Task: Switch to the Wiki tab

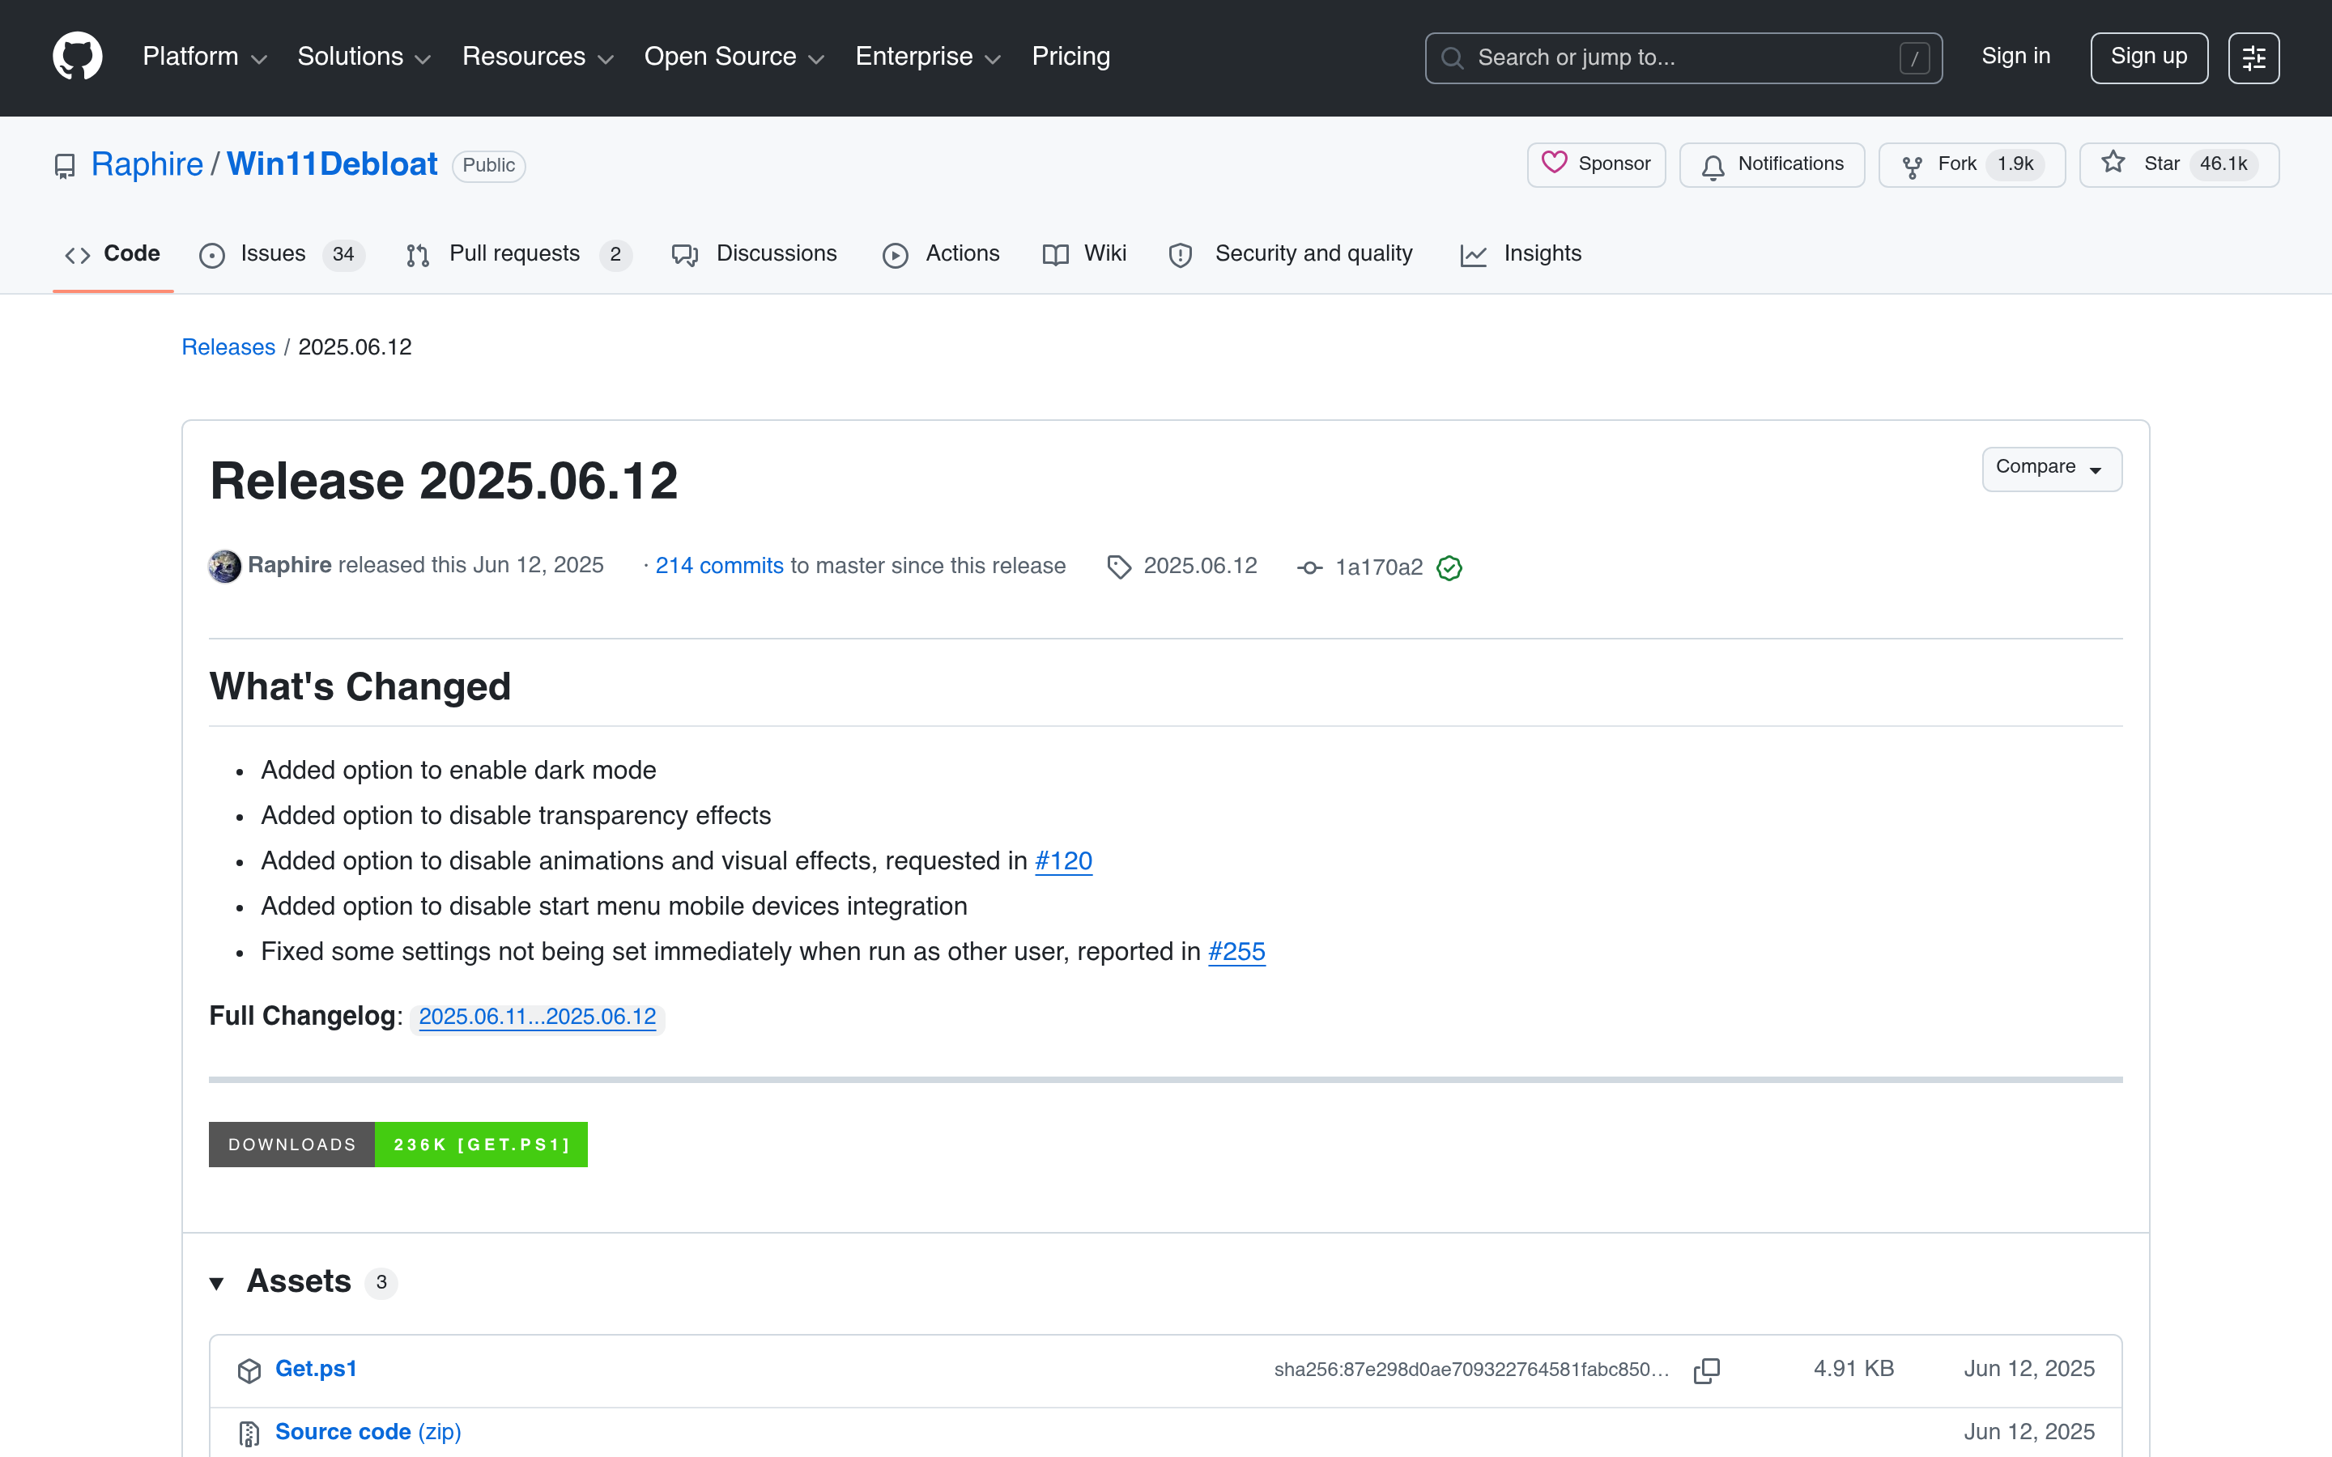Action: [x=1084, y=254]
